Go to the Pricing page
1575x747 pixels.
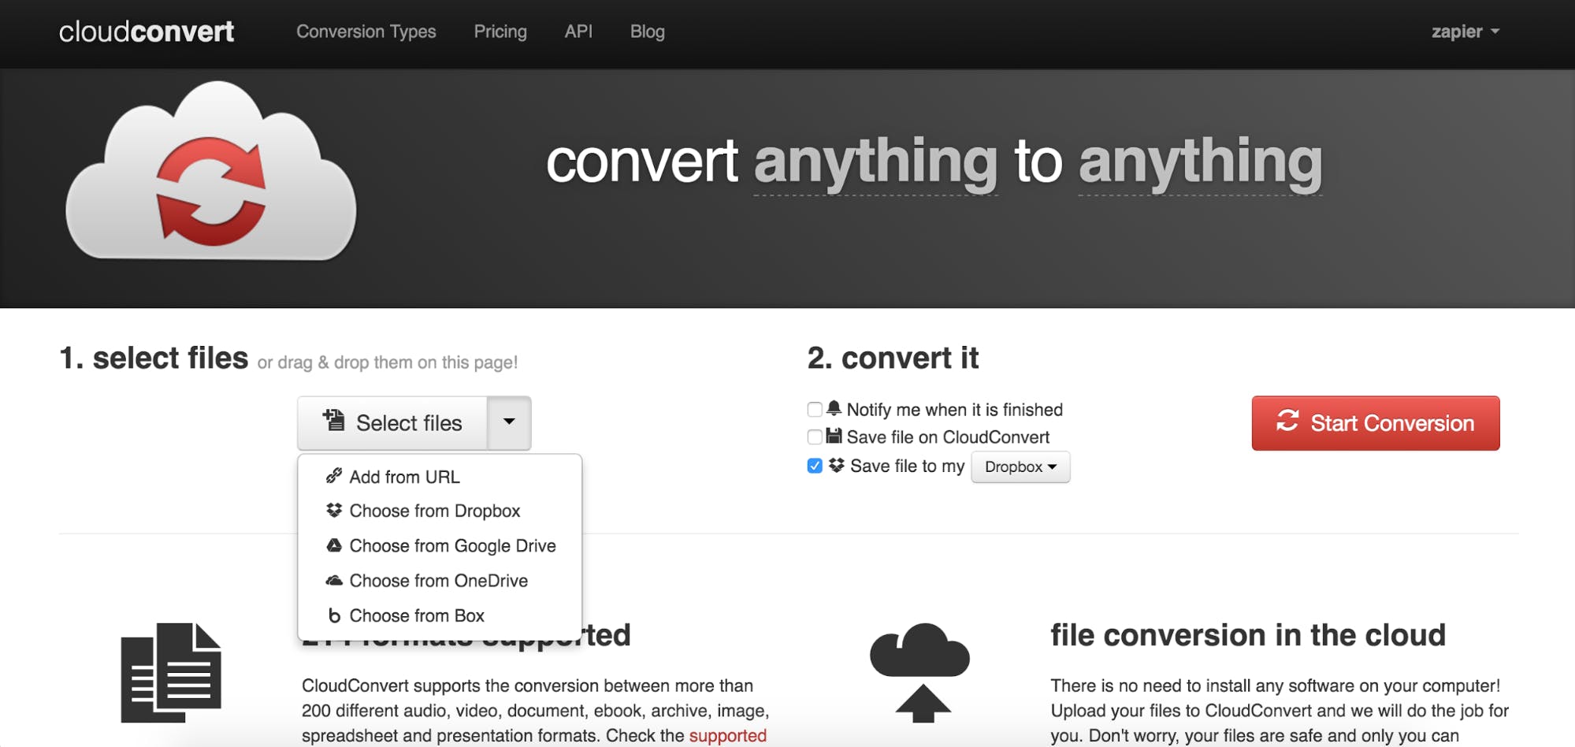(500, 32)
